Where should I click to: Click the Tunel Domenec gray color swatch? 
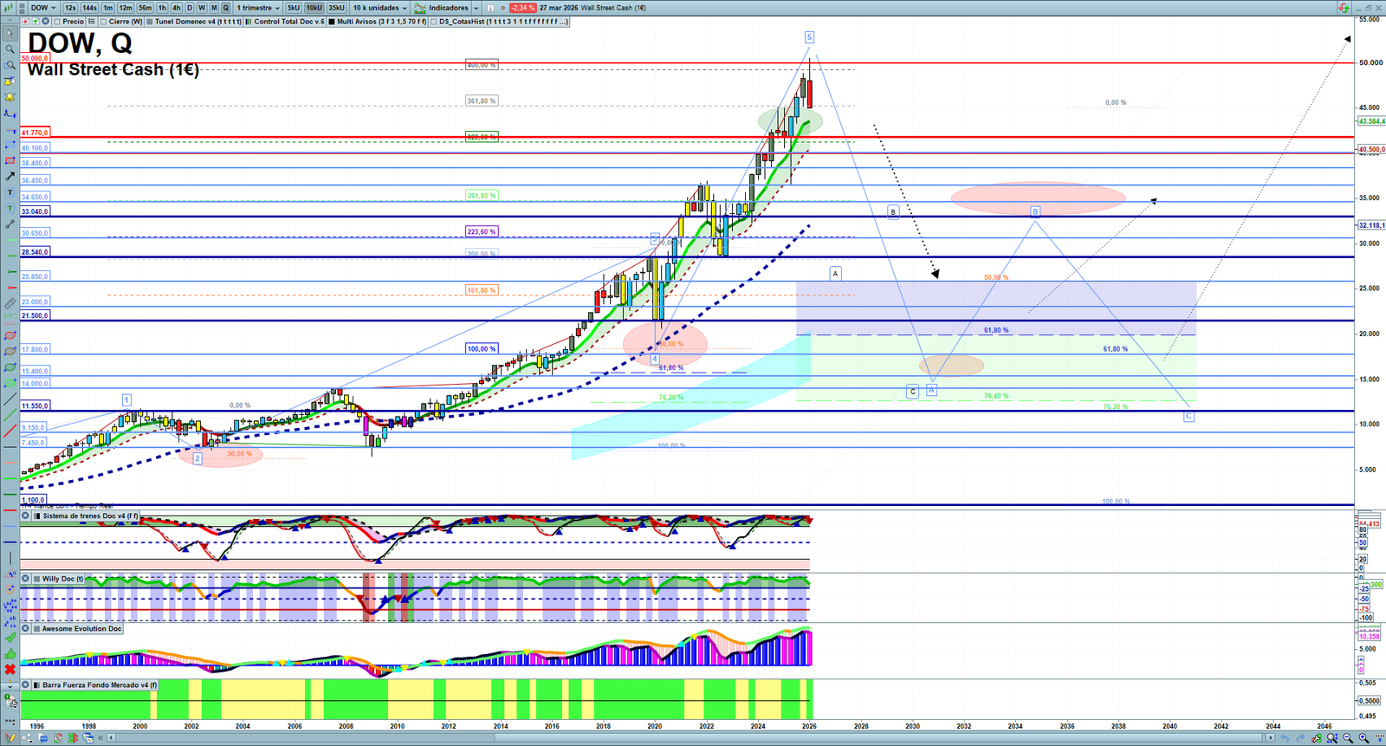[x=149, y=22]
